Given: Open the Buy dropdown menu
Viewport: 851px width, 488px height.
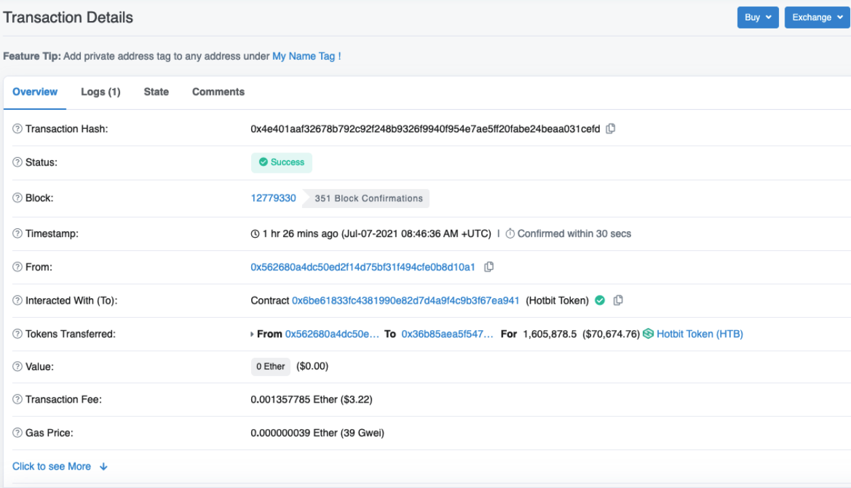Looking at the screenshot, I should pyautogui.click(x=758, y=18).
